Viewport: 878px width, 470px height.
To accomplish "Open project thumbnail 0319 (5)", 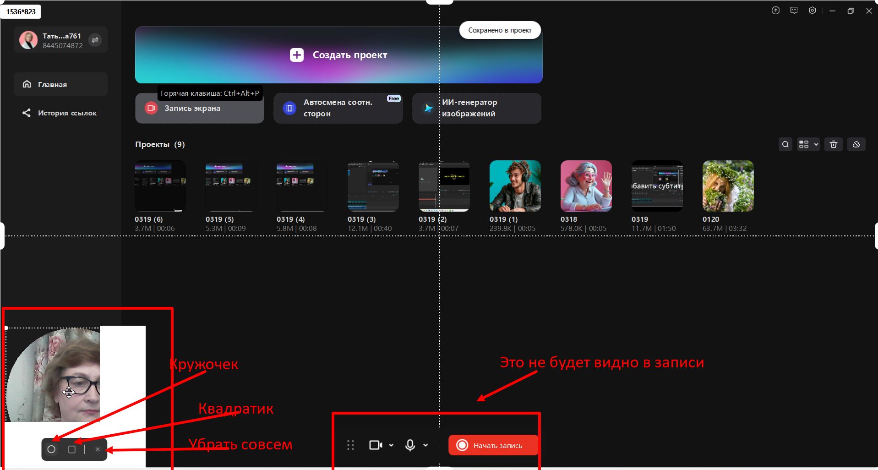I will (x=231, y=186).
